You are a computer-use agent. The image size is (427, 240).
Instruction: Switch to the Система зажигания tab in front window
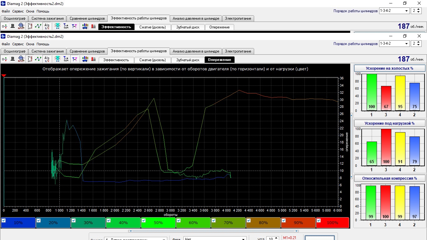[x=48, y=51]
